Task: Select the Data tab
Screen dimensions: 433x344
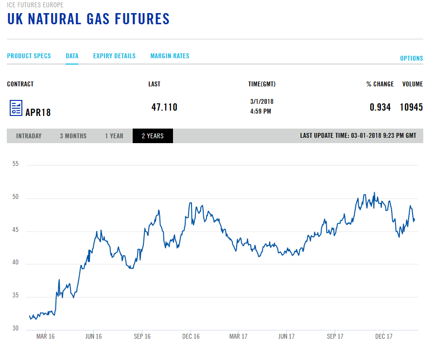Action: click(72, 56)
